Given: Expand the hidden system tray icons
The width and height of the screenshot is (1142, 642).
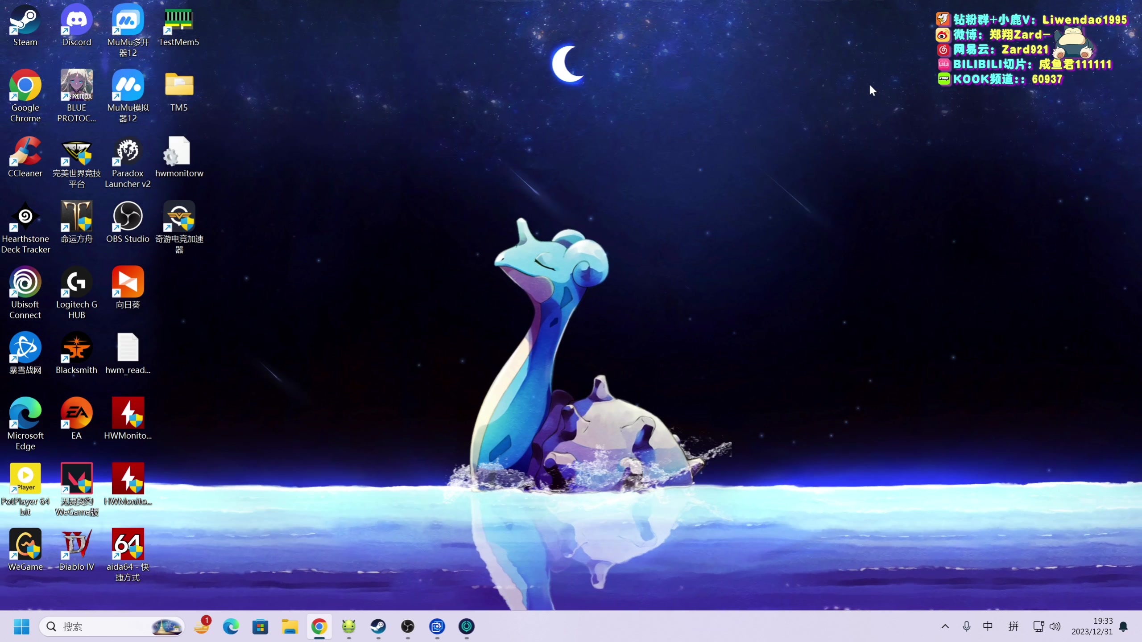Looking at the screenshot, I should (945, 626).
